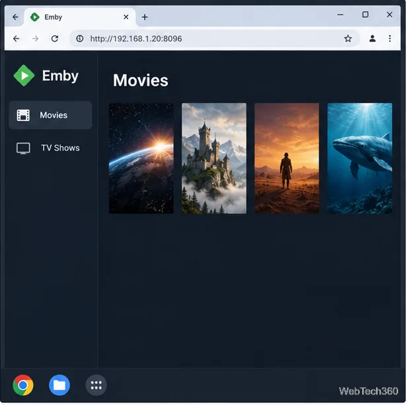Click the green Emby logo

(24, 75)
